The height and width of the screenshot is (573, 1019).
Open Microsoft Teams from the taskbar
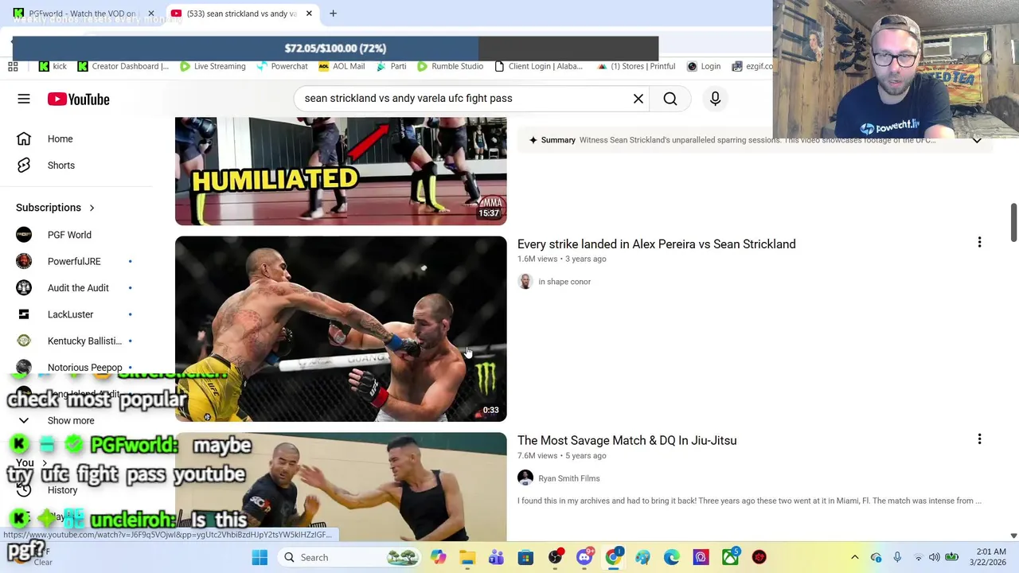click(496, 557)
